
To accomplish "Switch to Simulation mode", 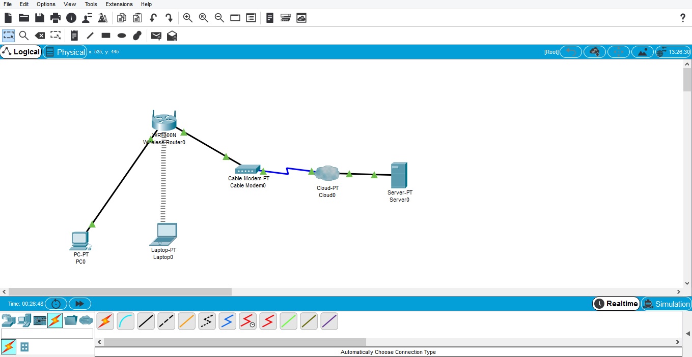I will click(667, 304).
